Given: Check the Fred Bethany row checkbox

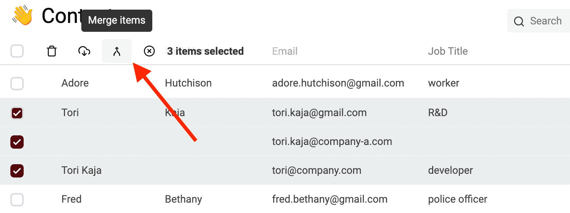Looking at the screenshot, I should (x=17, y=200).
